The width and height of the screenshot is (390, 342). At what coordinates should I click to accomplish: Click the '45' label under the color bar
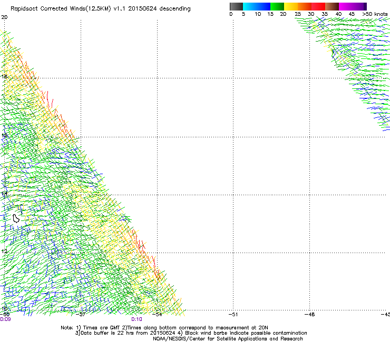click(x=352, y=14)
